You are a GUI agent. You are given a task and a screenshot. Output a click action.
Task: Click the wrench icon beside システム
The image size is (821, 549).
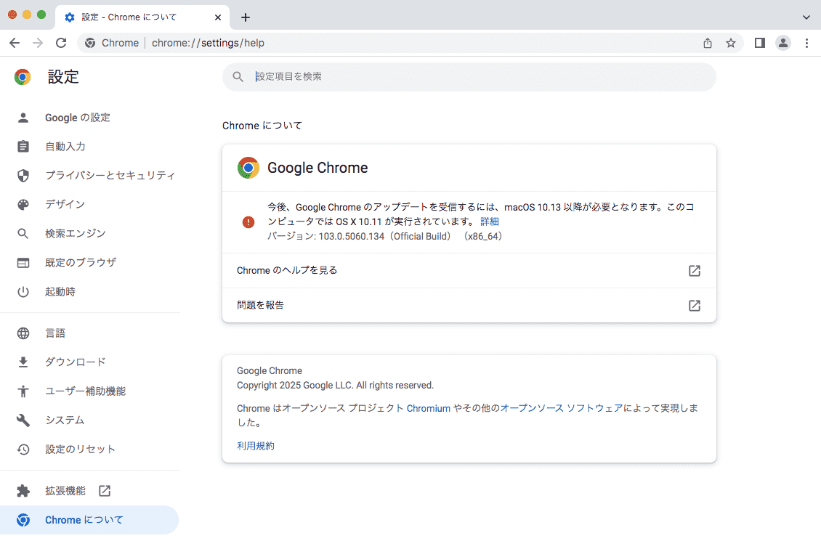click(23, 420)
